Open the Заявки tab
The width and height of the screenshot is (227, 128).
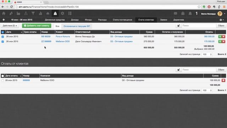[164, 20]
